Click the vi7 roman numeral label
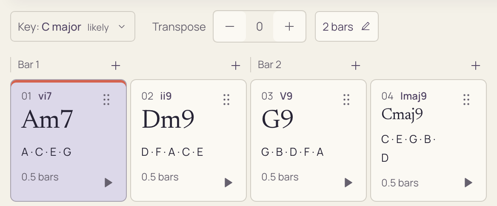Screen dimensions: 497x206 click(x=45, y=96)
